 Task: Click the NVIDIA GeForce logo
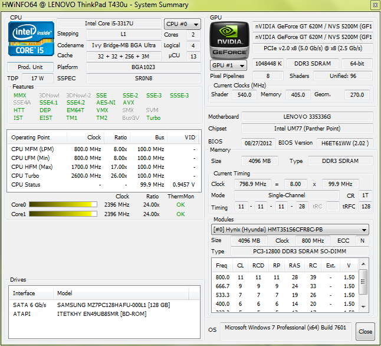pyautogui.click(x=229, y=40)
